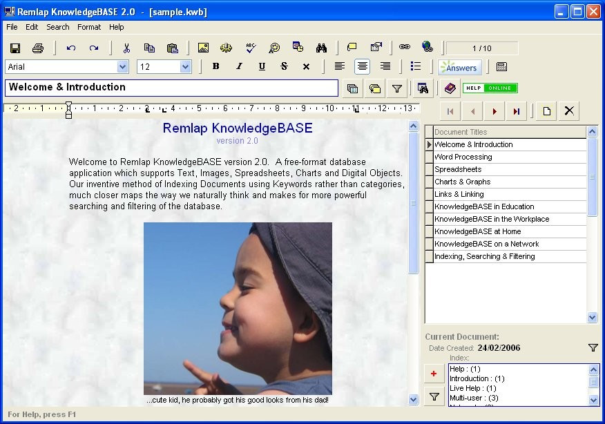Go to previous document
Screen dimensions: 605x424
point(472,111)
